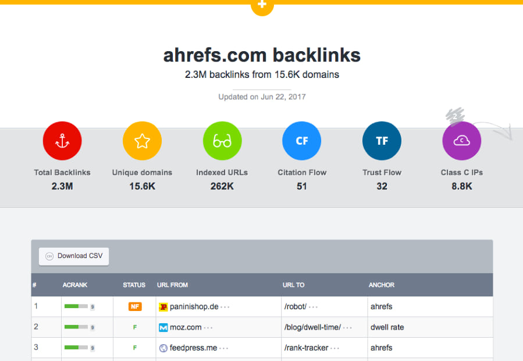Click the 262K Indexed URLs value
This screenshot has width=523, height=361.
coord(222,187)
